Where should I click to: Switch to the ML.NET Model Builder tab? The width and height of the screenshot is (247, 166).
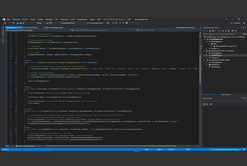(30, 27)
